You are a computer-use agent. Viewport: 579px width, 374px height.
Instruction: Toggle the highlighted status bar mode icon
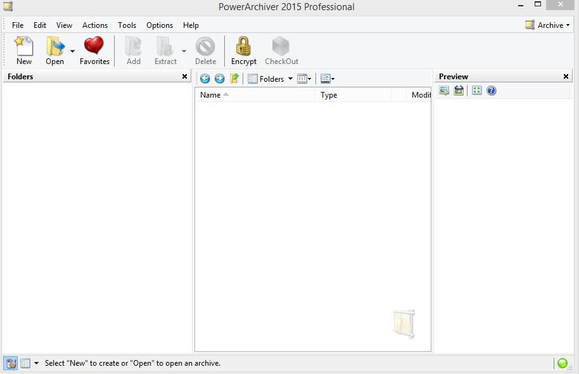(x=11, y=363)
